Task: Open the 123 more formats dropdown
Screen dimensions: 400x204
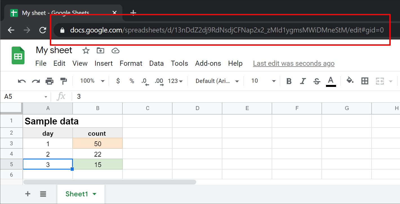Action: tap(175, 81)
